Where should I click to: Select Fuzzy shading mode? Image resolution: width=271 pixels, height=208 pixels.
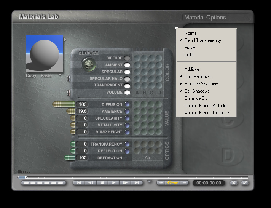coord(207,48)
